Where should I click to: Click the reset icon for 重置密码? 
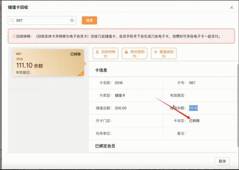click(155, 52)
